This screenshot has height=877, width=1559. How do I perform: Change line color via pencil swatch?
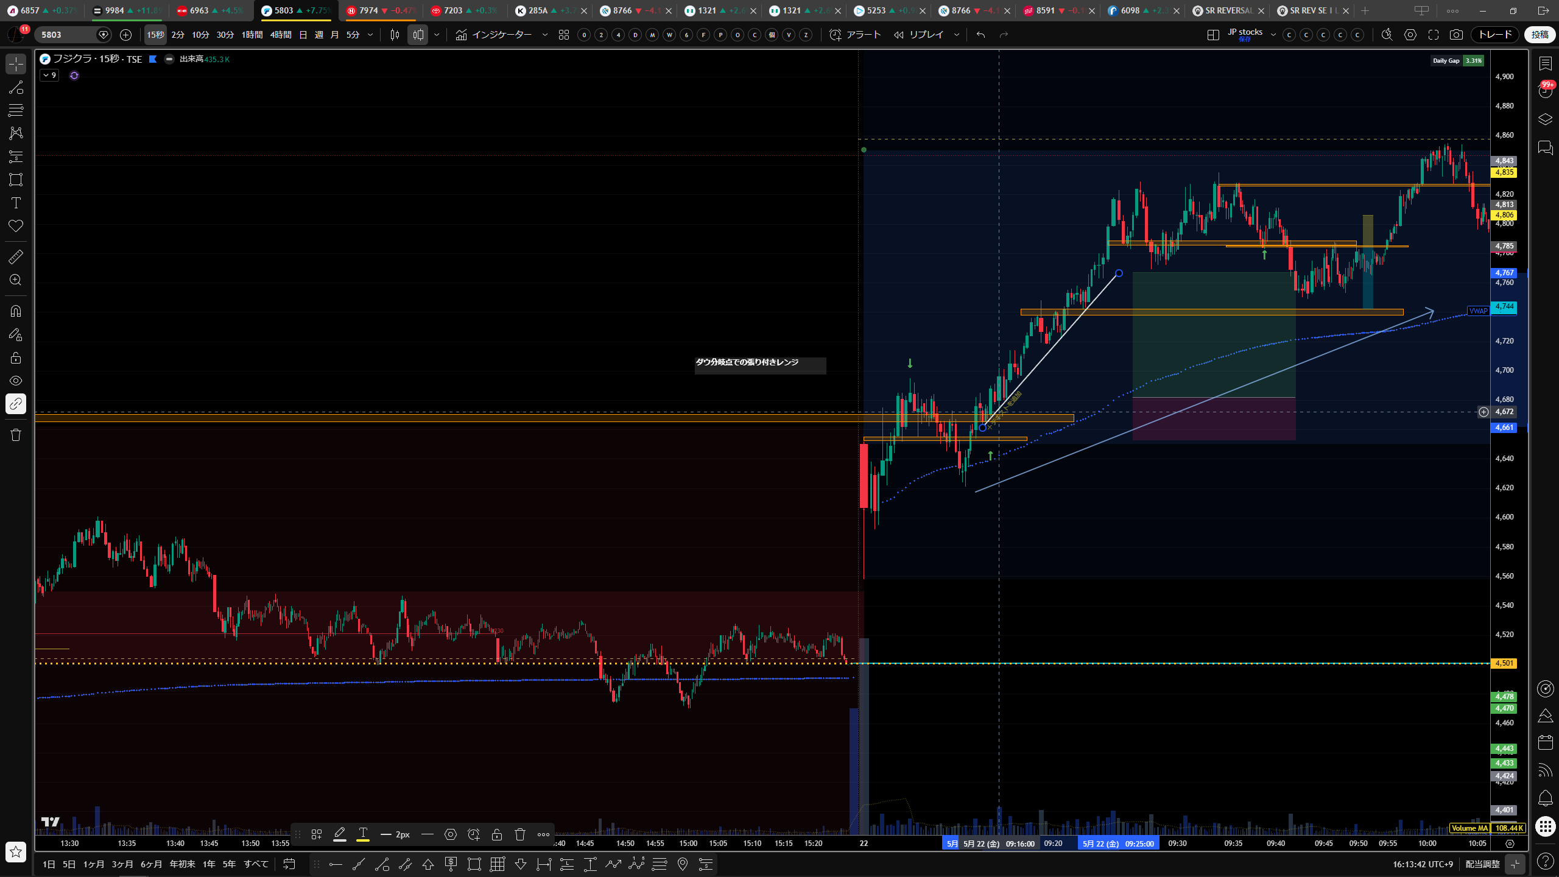click(x=340, y=834)
